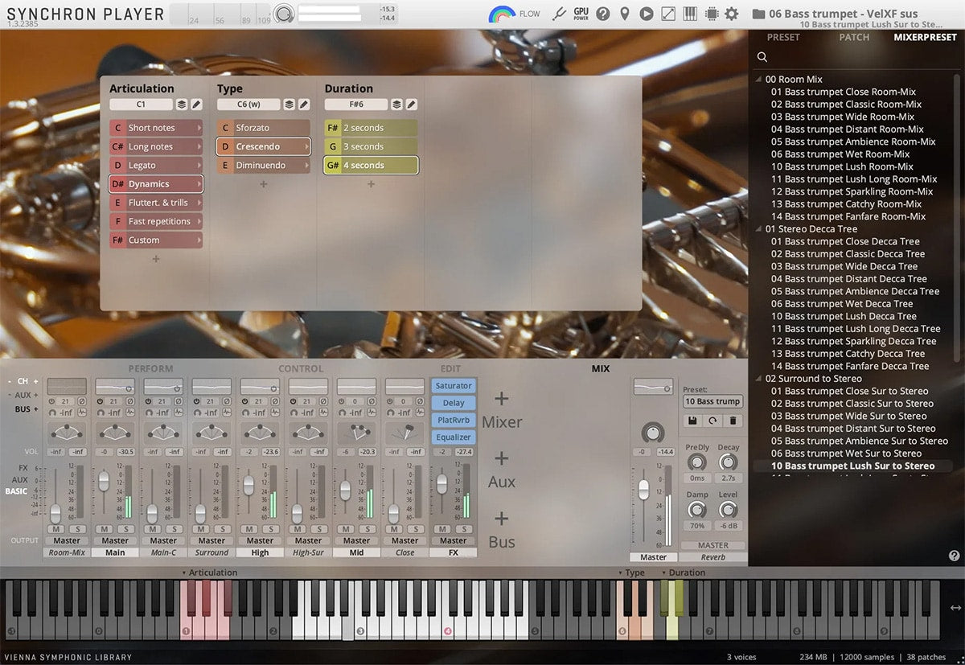
Task: Toggle the PlatRvrb effect
Action: 454,420
